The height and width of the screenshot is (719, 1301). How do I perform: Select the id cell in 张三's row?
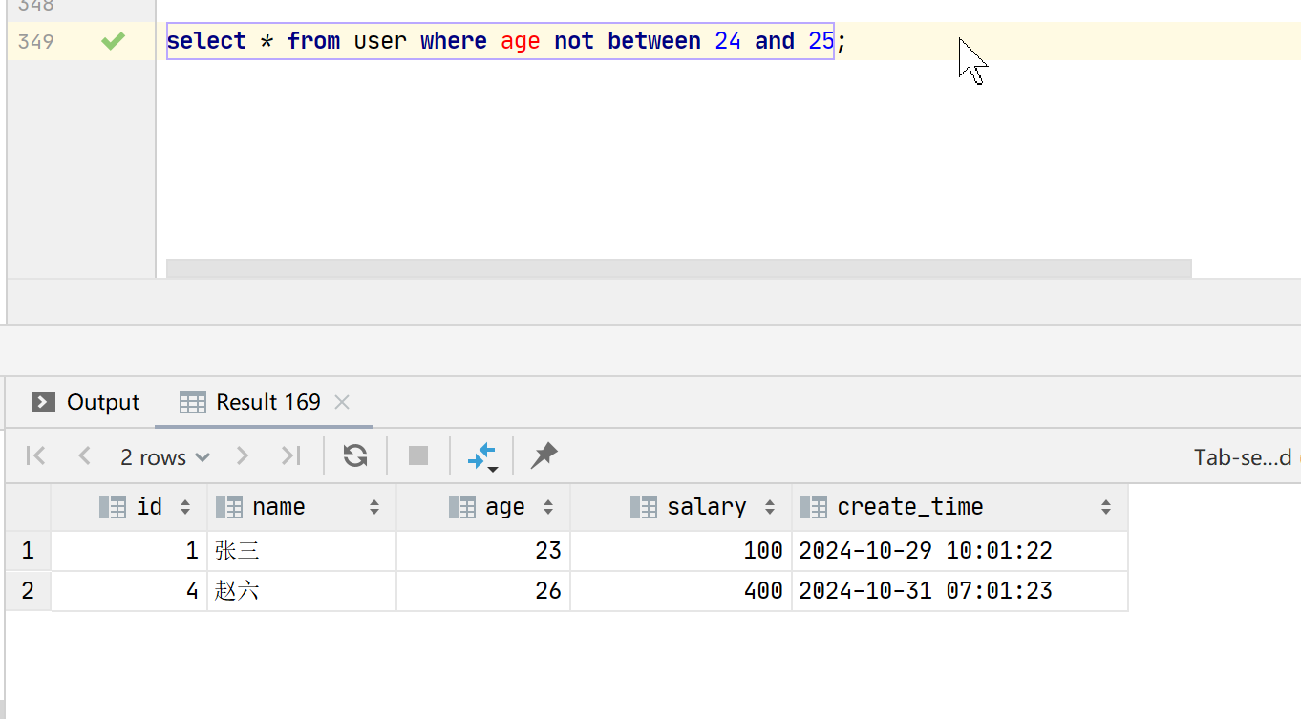coord(129,551)
